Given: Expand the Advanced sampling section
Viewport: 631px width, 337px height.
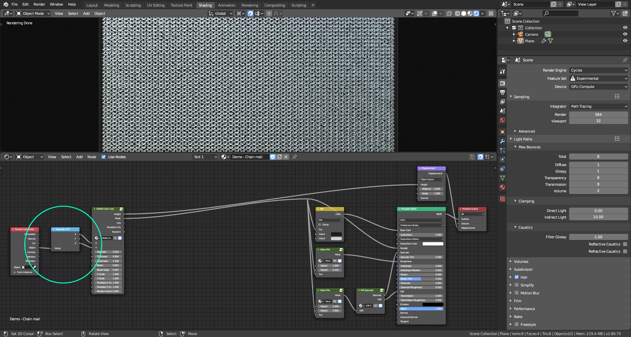Looking at the screenshot, I should pos(526,131).
